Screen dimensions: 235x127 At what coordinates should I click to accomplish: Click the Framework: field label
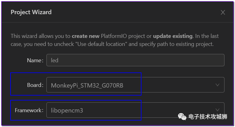point(29,110)
